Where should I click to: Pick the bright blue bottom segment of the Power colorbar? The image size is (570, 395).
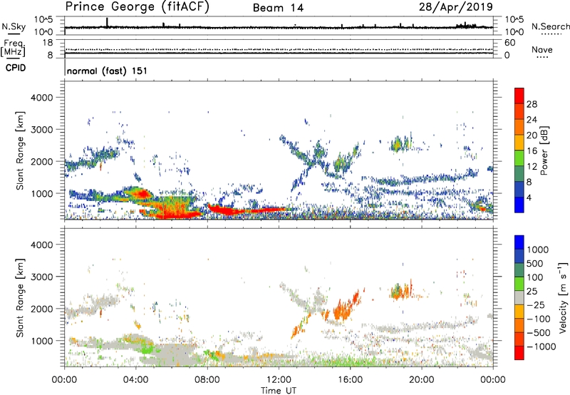pyautogui.click(x=519, y=205)
